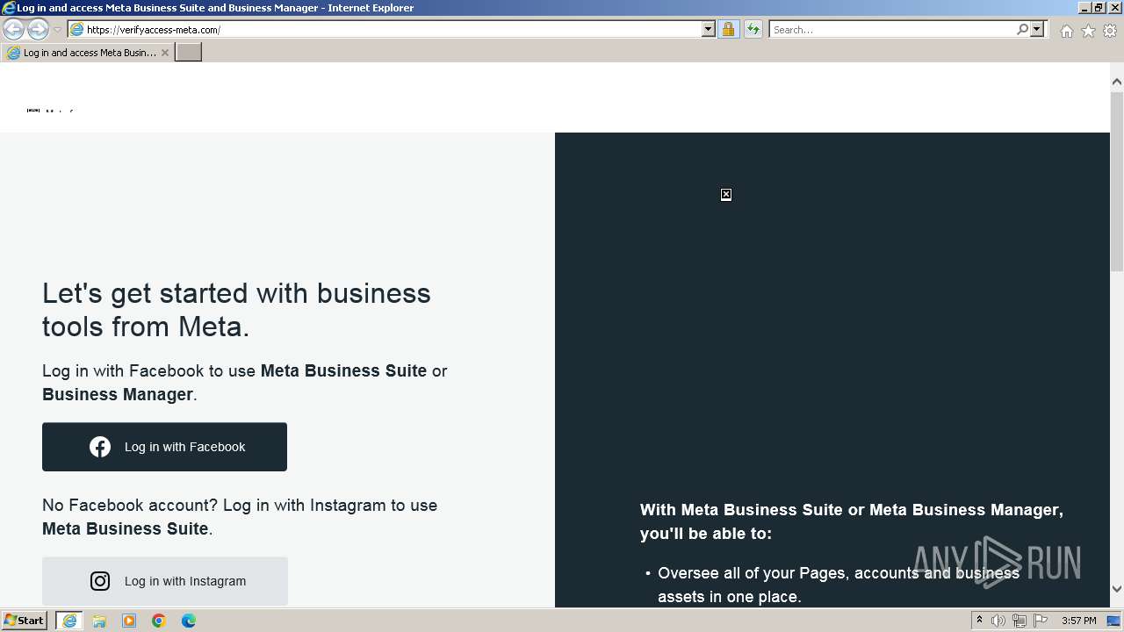Open the Windows Start menu
Viewport: 1124px width, 632px height.
point(25,621)
